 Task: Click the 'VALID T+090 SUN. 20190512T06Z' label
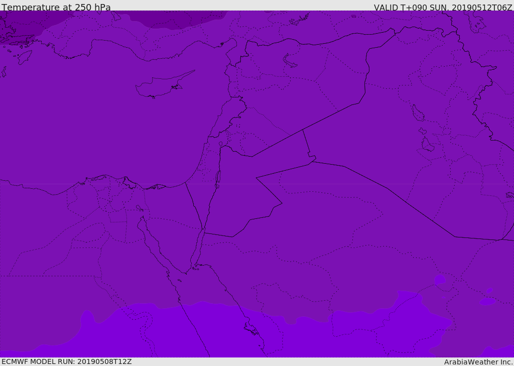click(x=443, y=8)
